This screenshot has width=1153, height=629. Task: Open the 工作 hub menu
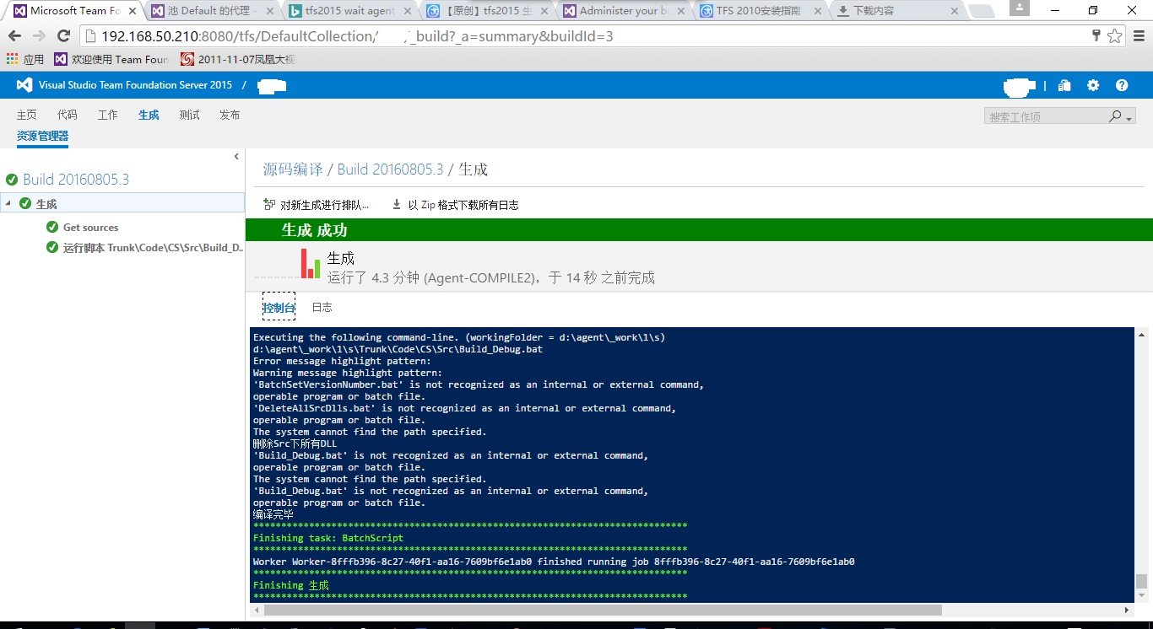coord(108,115)
